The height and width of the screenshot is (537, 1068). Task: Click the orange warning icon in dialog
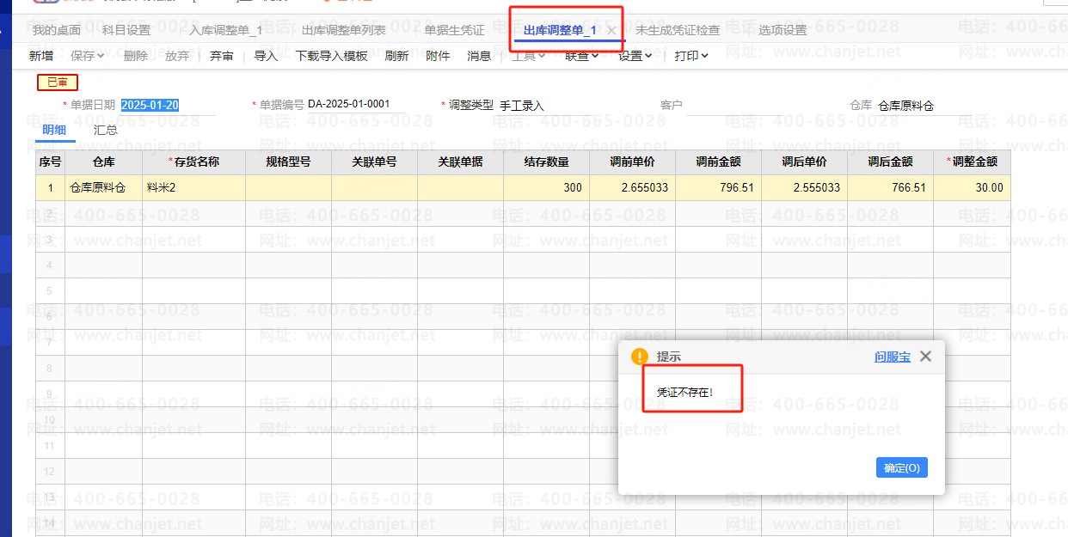click(639, 357)
